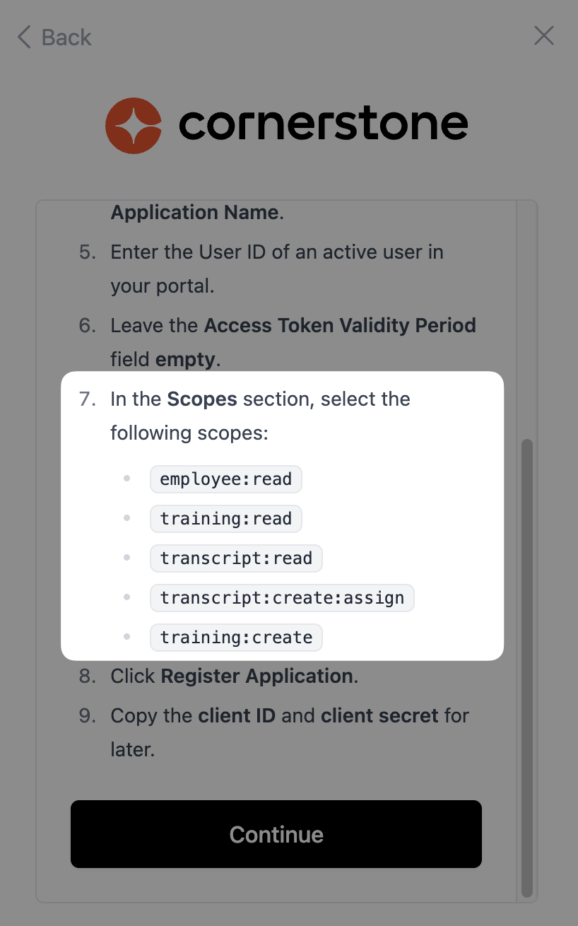Click the instructions scrollbar thumb
Viewport: 578px width, 926px height.
coord(526,668)
